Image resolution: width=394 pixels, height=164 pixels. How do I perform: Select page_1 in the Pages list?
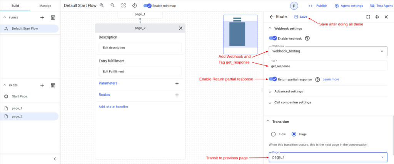pos(17,109)
